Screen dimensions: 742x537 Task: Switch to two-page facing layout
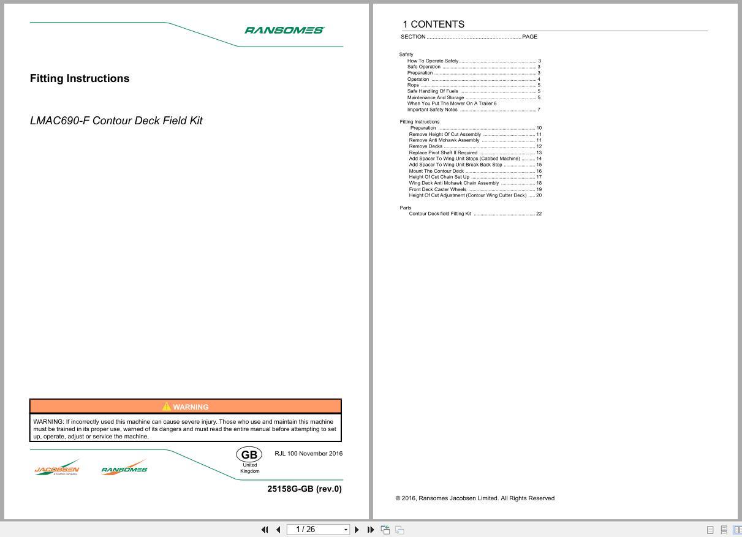click(x=737, y=530)
